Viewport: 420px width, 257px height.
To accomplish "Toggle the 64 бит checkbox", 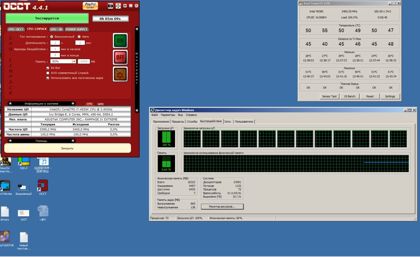I will pos(48,68).
